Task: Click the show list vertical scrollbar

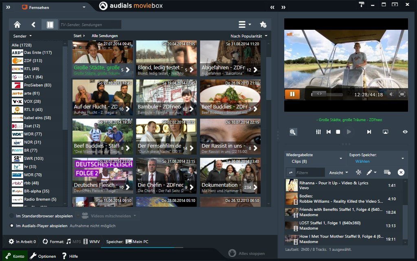Action: (268, 79)
